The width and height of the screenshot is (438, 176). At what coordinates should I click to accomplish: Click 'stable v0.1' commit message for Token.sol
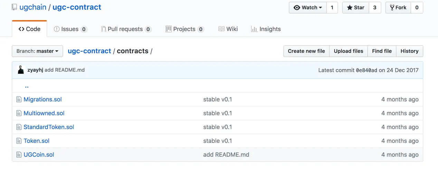click(x=218, y=141)
